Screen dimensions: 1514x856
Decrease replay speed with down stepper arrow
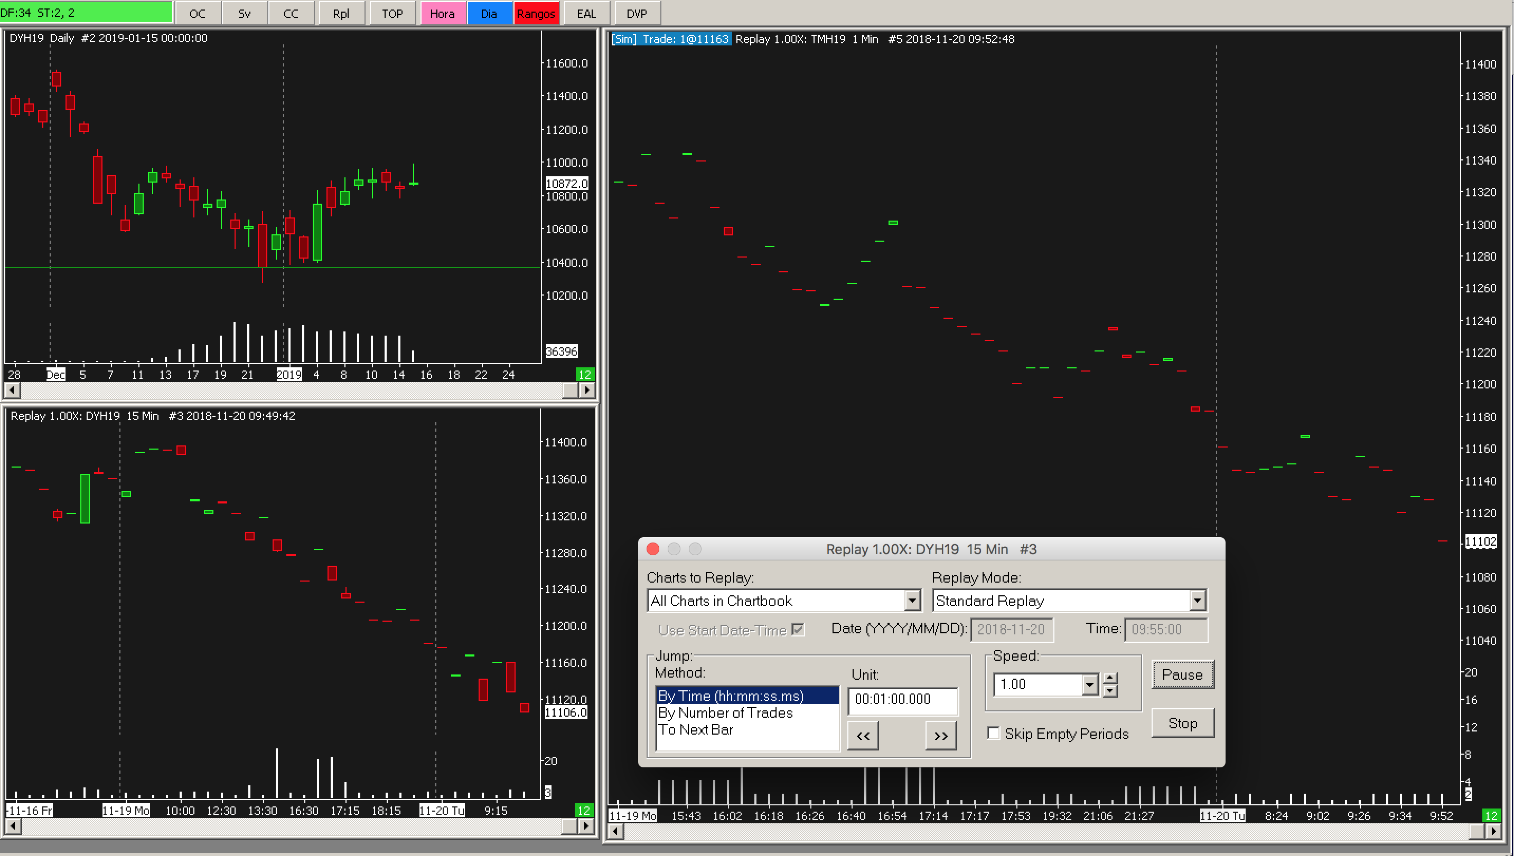click(1110, 691)
